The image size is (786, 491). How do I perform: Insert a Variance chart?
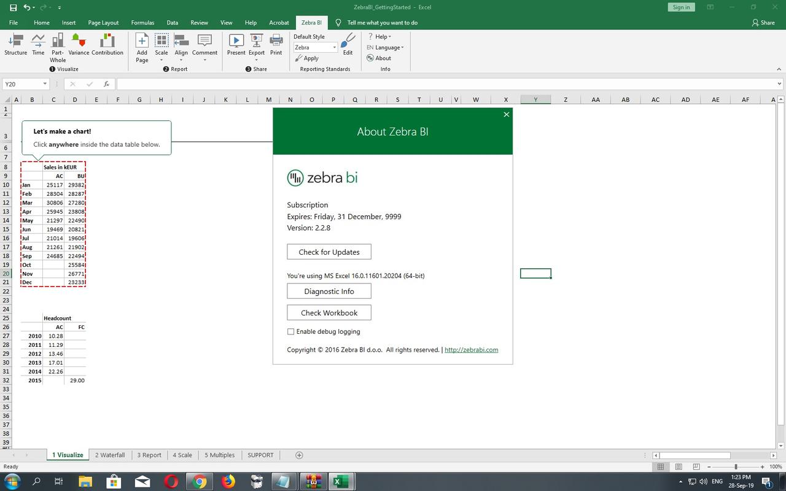click(79, 45)
